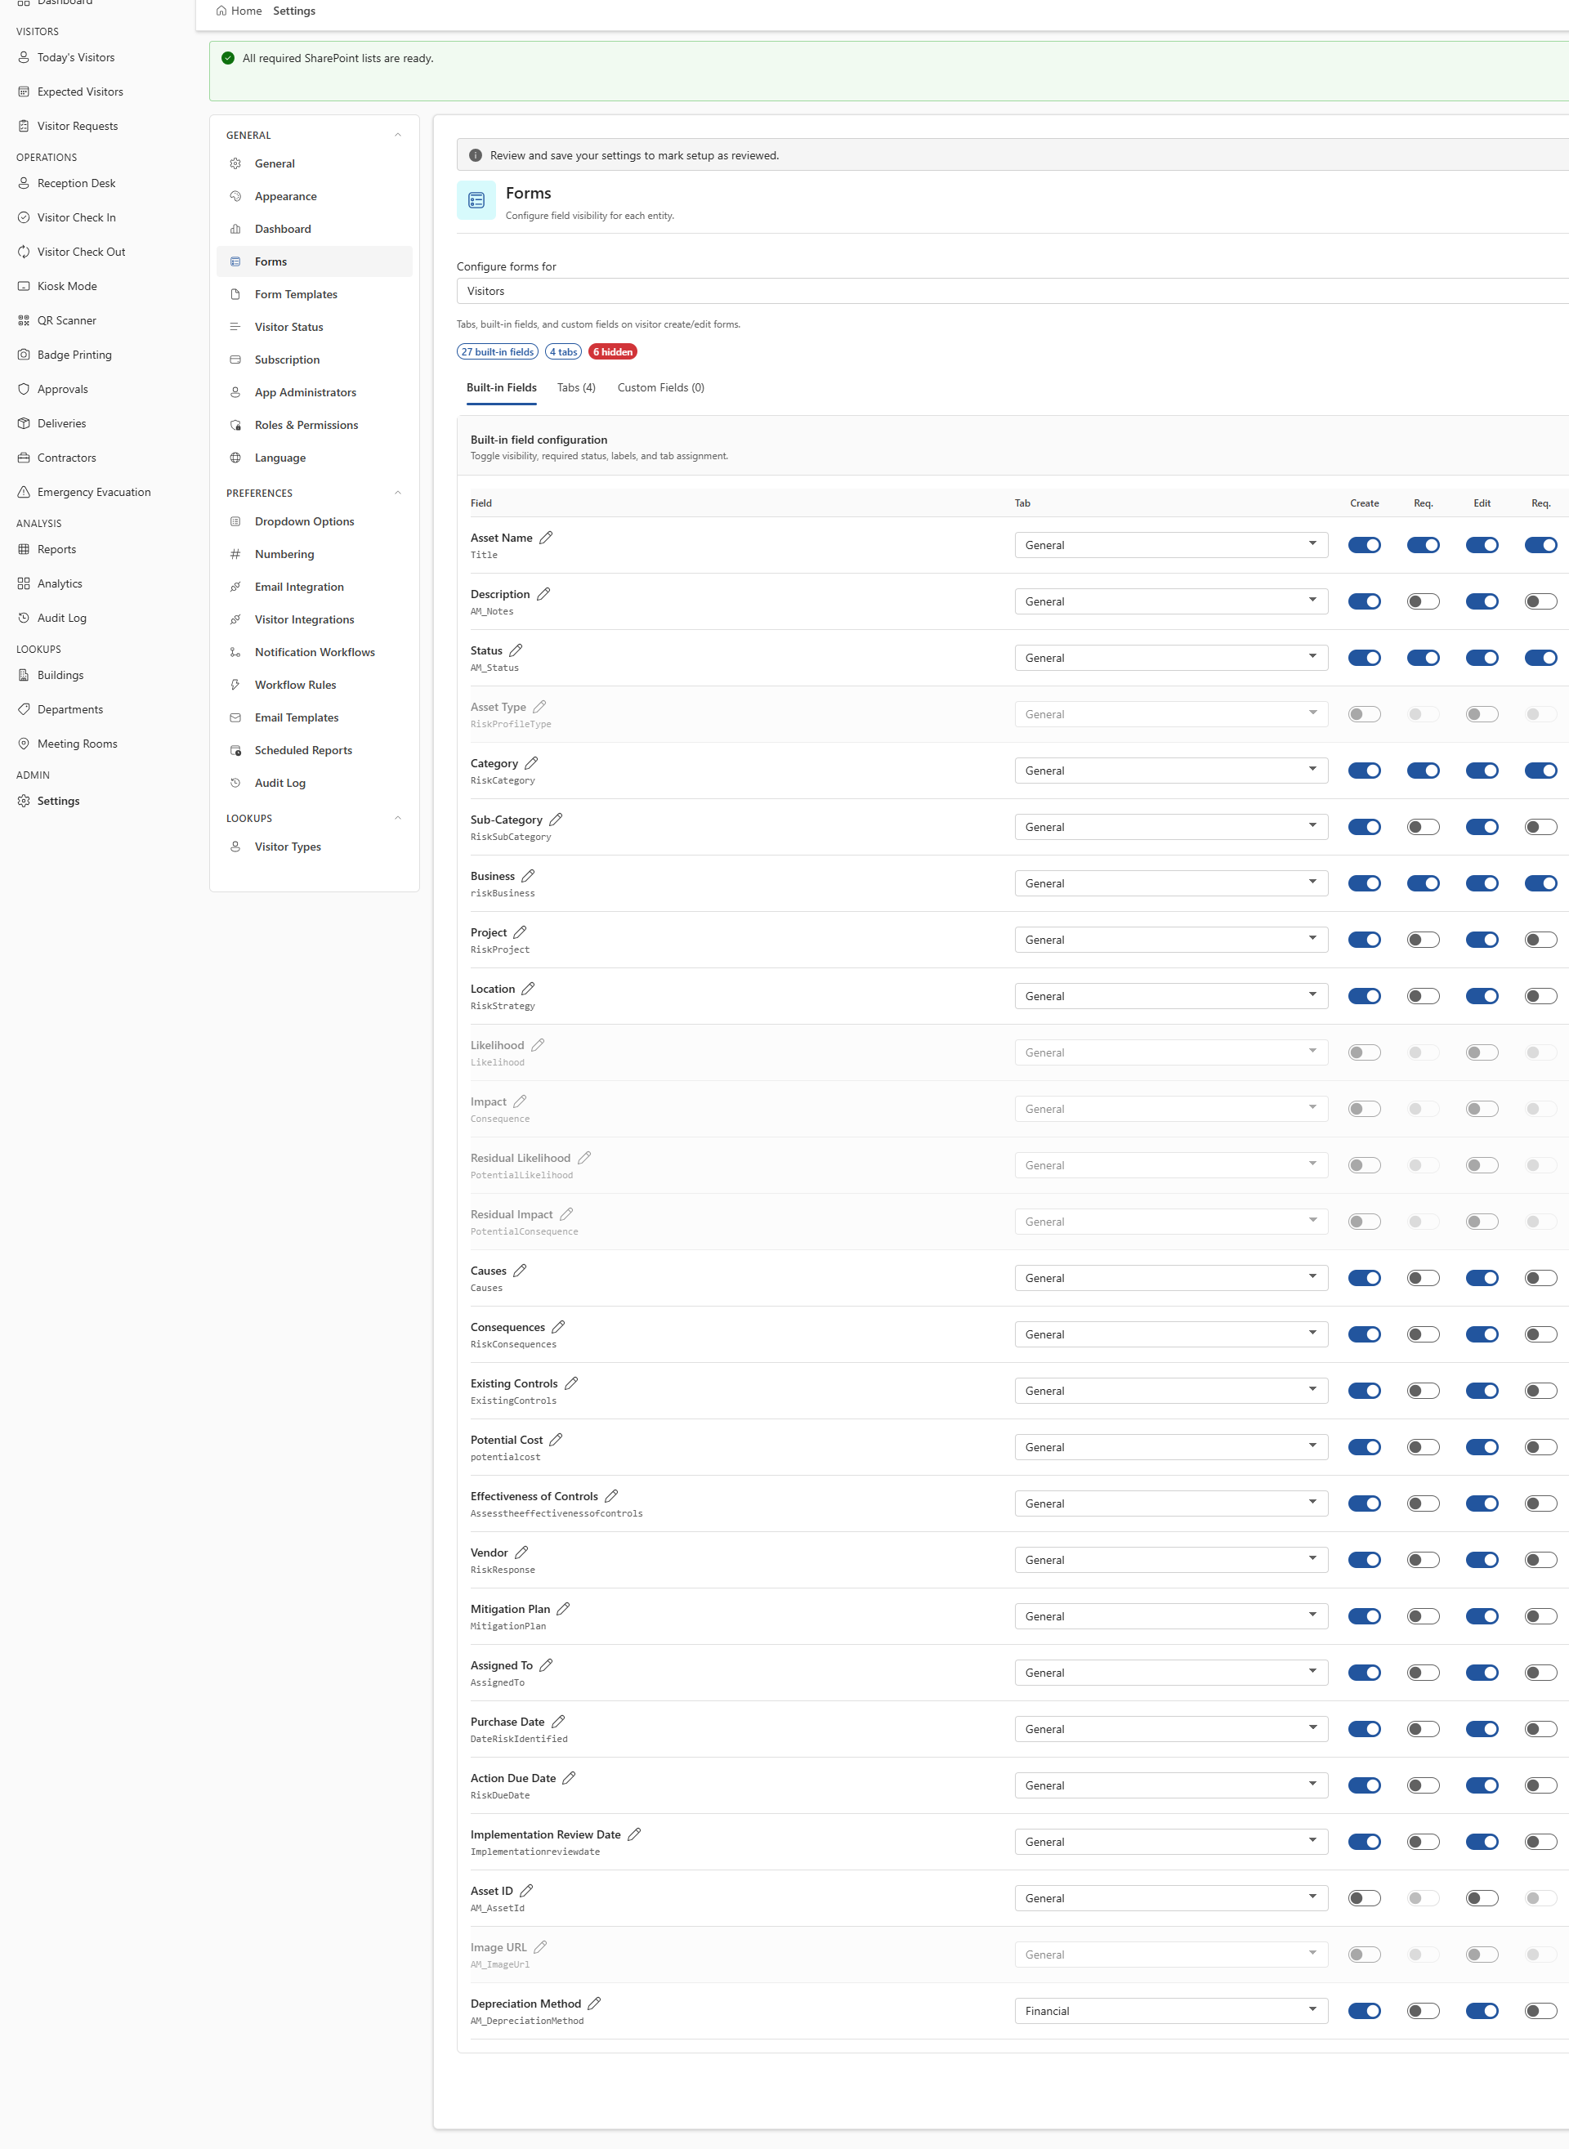Open Dropdown Options settings page
The width and height of the screenshot is (1569, 2149).
click(x=315, y=521)
